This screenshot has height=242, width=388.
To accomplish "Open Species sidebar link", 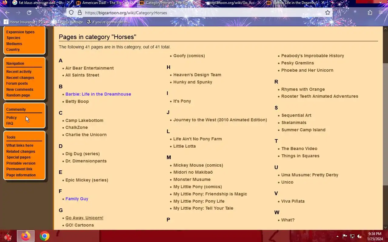I will [13, 38].
